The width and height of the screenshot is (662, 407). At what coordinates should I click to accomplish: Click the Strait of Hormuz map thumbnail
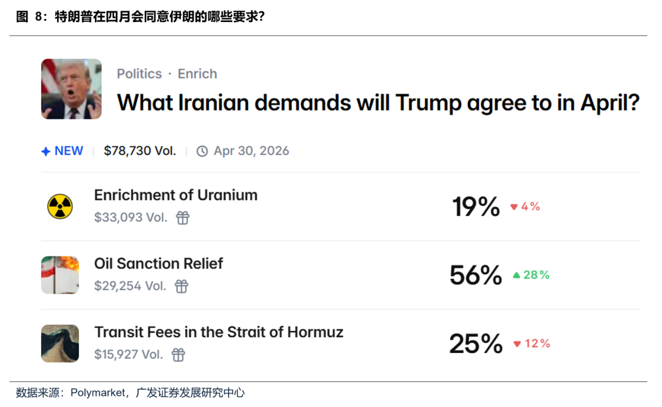click(x=60, y=343)
